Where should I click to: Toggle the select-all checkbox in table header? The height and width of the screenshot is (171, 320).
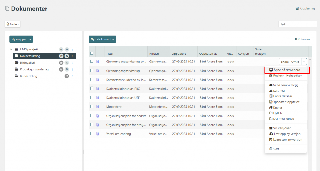(92, 53)
